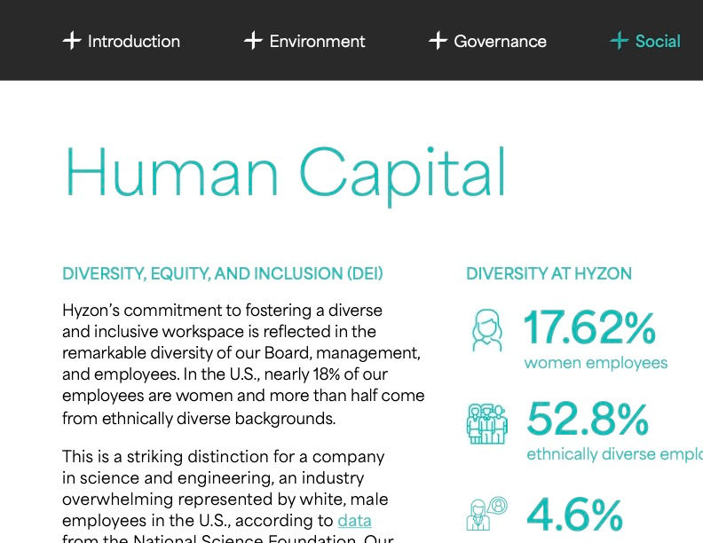Screen dimensions: 703x543
Task: Follow the 'data' hyperlink
Action: click(355, 521)
